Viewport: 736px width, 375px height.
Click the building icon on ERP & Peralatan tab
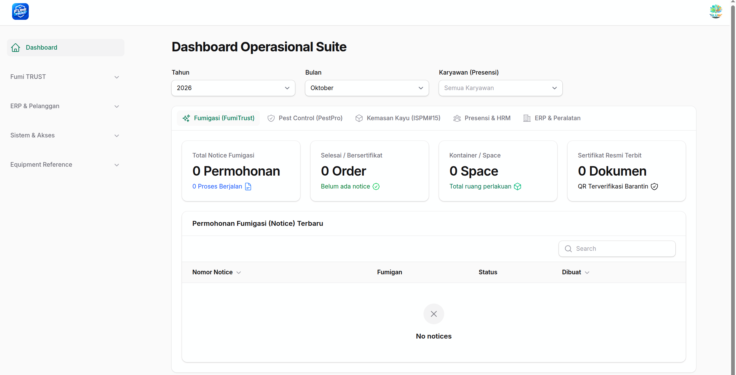527,118
